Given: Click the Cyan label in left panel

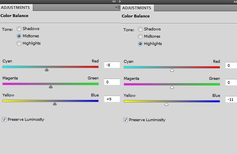Looking at the screenshot, I should (7, 61).
